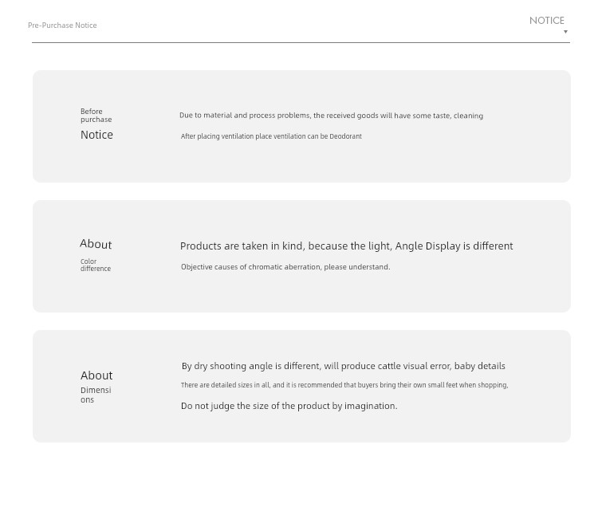Click the Color difference subtitle

[x=96, y=265]
